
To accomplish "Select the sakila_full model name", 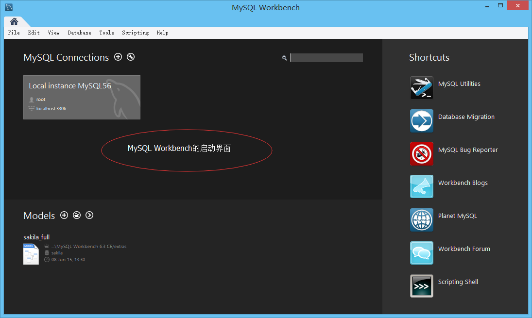I will pos(36,237).
